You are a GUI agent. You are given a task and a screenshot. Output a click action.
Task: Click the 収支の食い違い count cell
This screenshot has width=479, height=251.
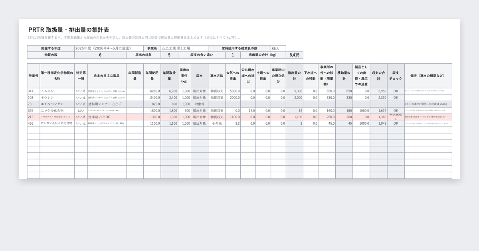coord(233,55)
